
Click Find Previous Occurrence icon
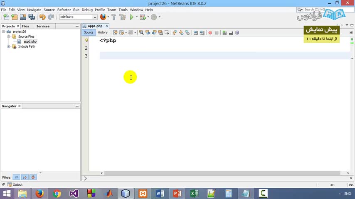click(x=148, y=32)
